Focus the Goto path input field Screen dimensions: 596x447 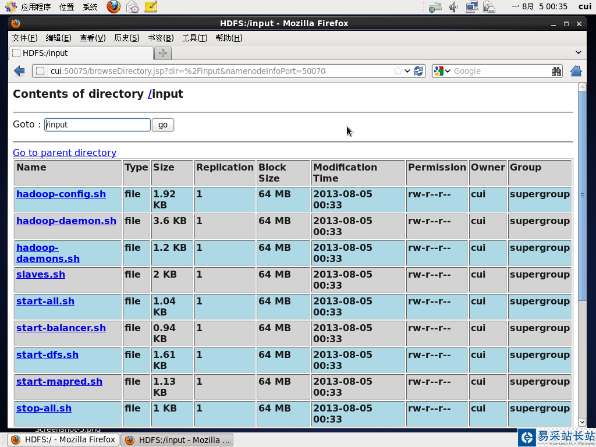(97, 125)
